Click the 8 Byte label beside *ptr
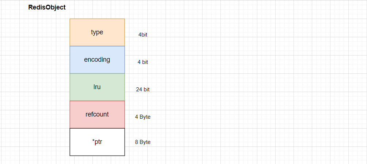367x164 pixels. tap(143, 142)
